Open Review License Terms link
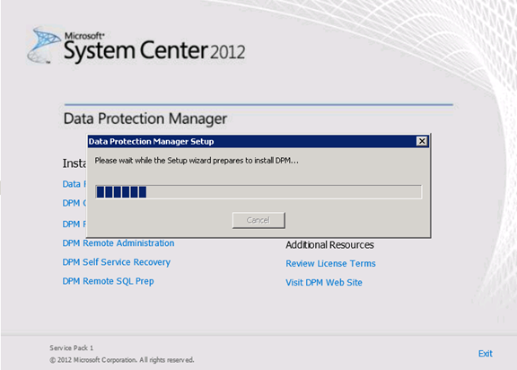The image size is (517, 370). [330, 263]
